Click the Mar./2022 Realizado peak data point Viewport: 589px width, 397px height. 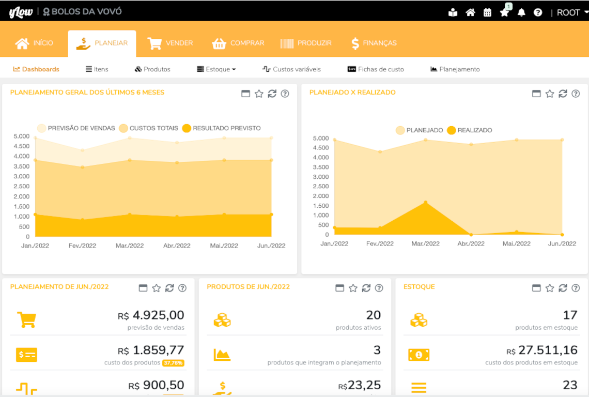point(426,203)
